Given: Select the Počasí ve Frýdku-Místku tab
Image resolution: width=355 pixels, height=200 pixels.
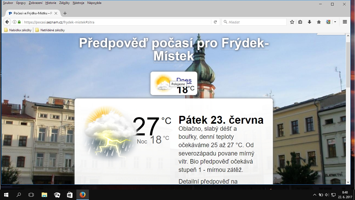Looking at the screenshot, I should point(31,13).
